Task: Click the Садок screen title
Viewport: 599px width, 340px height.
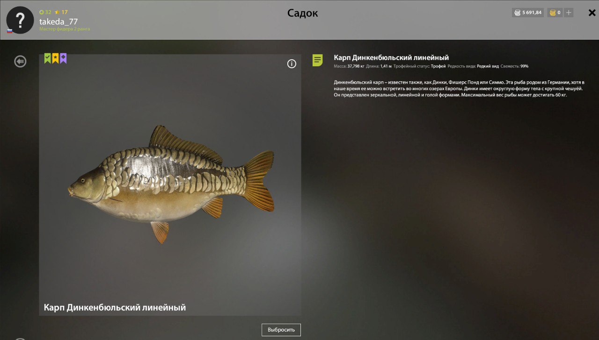Action: [x=303, y=13]
